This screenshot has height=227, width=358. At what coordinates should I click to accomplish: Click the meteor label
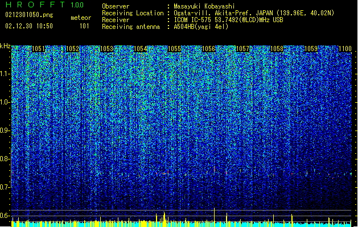(81, 18)
